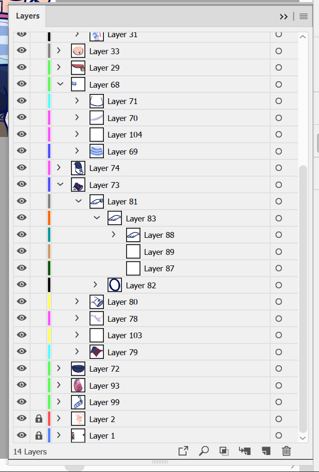Select the Layers panel tab
Viewport: 319px width, 472px height.
click(28, 16)
